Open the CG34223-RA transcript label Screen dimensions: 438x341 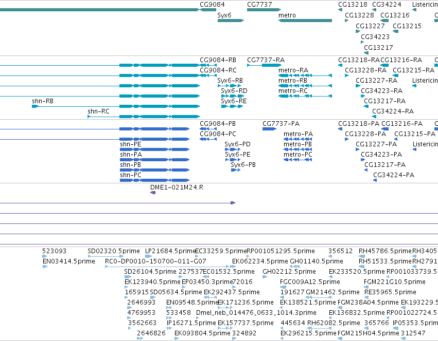(381, 91)
